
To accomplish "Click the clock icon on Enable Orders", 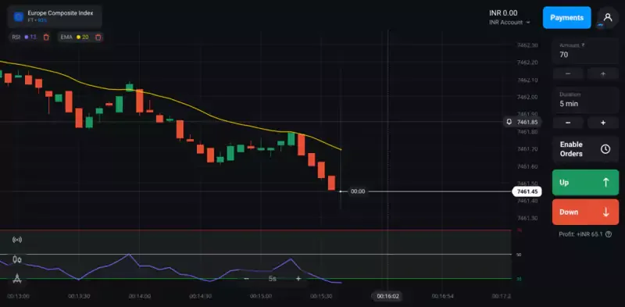I will [x=605, y=149].
